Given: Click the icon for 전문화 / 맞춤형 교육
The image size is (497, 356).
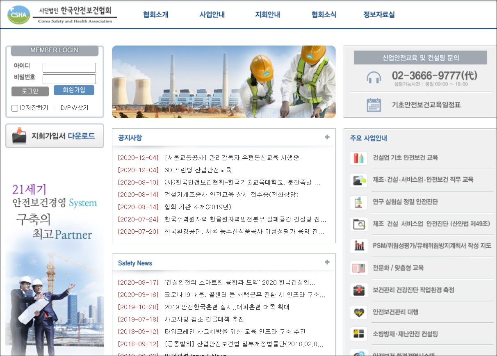Looking at the screenshot, I should coord(359,268).
